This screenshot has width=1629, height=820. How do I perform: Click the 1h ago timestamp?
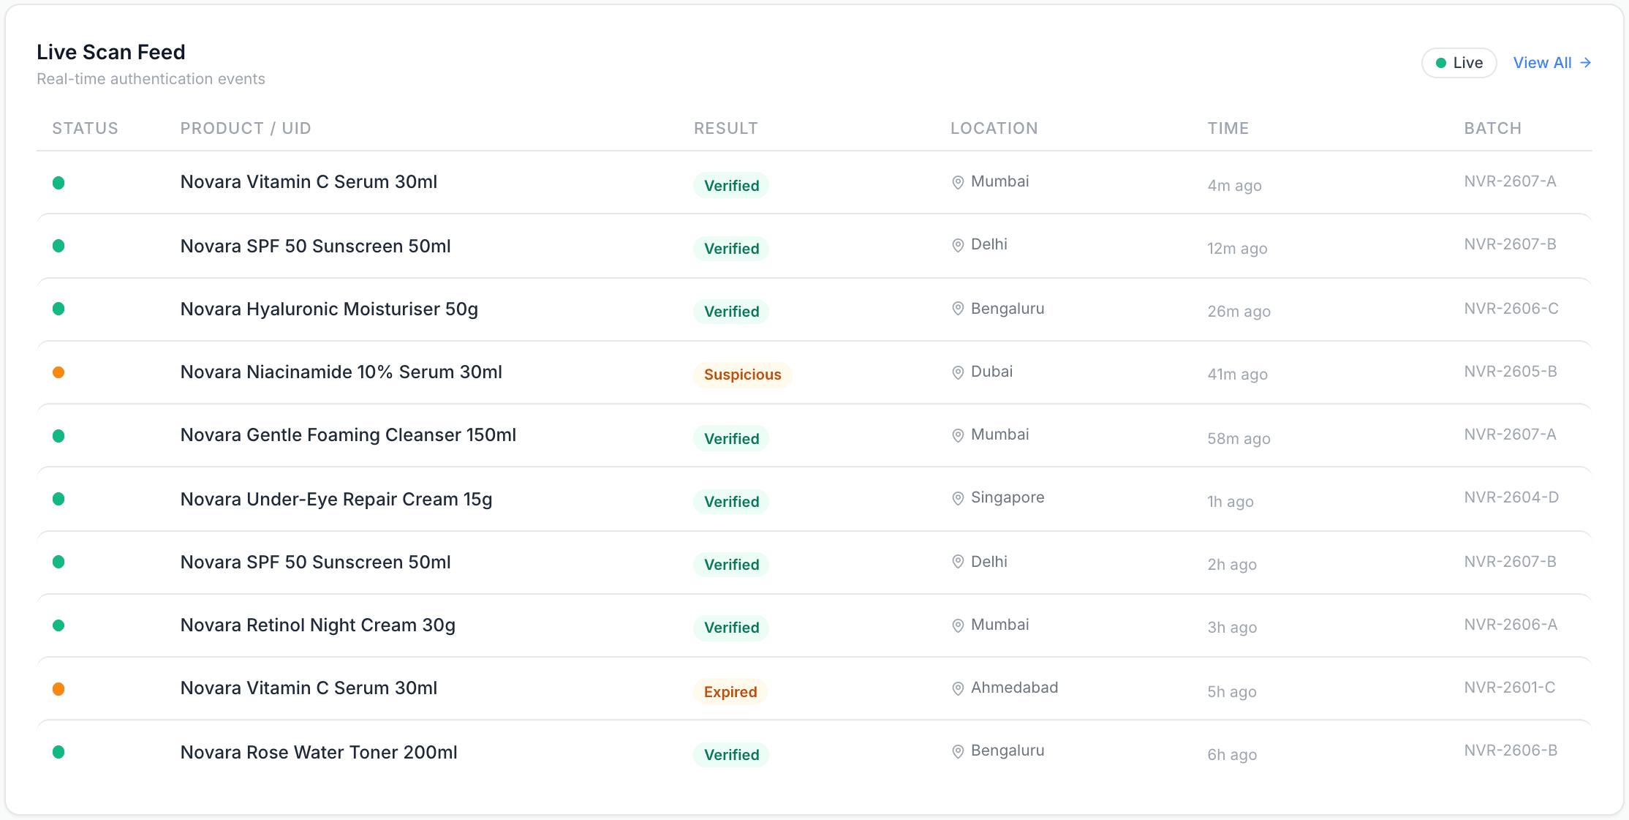point(1230,502)
